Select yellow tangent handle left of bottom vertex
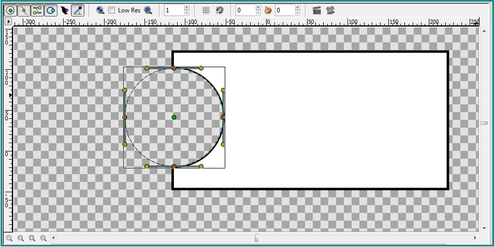The width and height of the screenshot is (494, 247). tap(147, 166)
